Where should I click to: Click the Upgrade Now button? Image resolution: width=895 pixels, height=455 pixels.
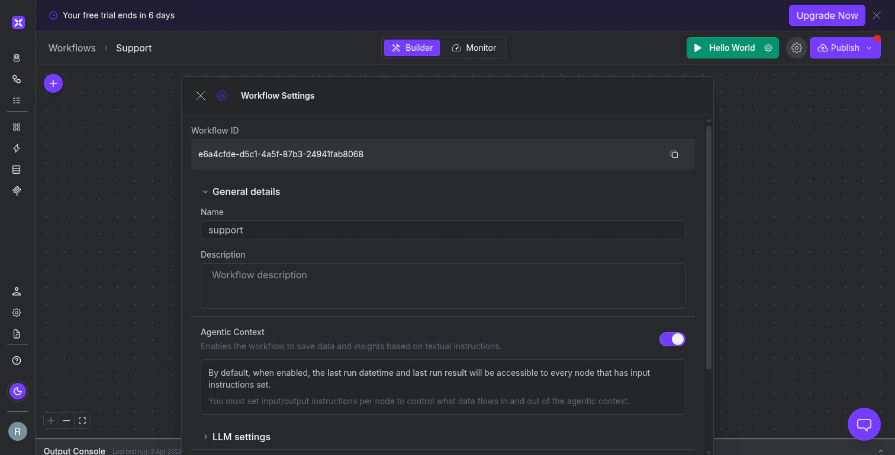click(x=827, y=15)
